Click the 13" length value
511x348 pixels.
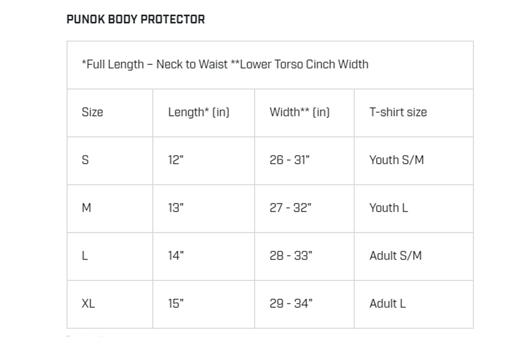tap(175, 208)
